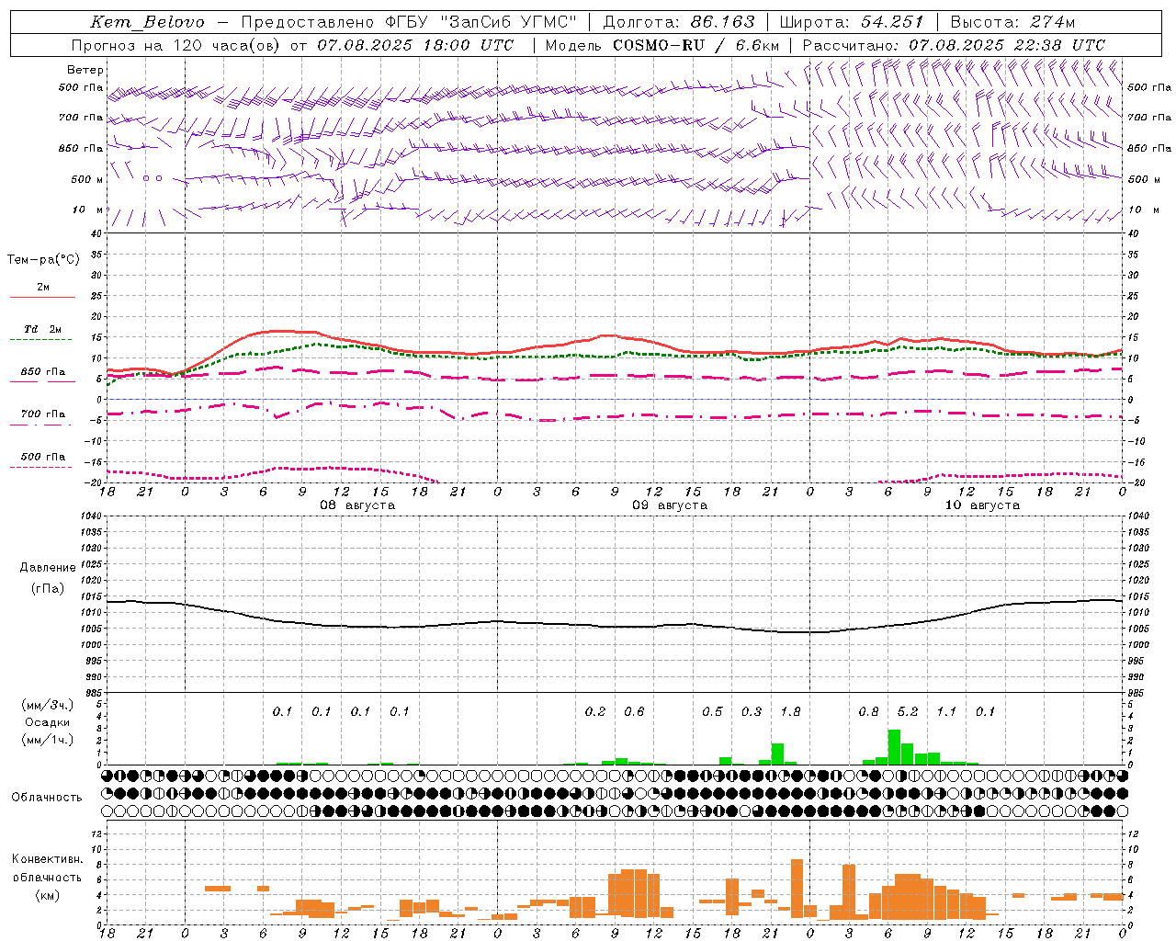Click the (мм/1ч.) units label

(x=48, y=741)
